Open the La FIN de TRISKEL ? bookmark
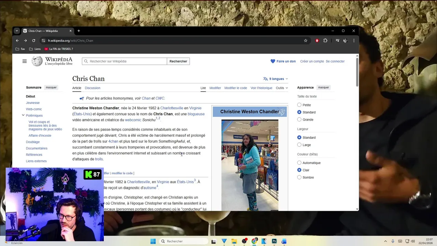The image size is (437, 246). click(x=58, y=49)
